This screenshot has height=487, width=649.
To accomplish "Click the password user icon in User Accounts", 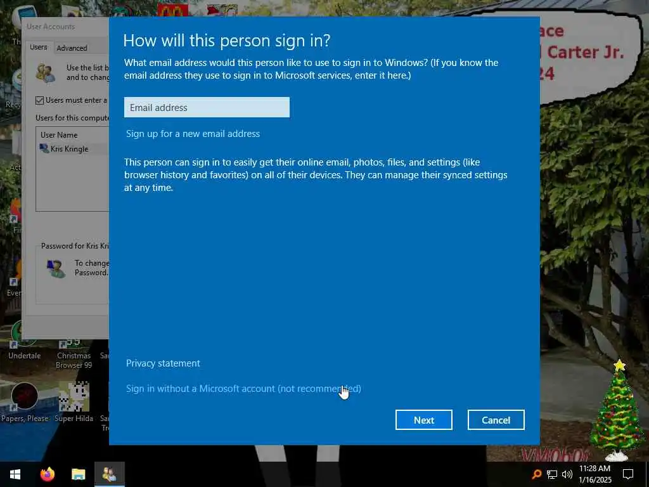I will (56, 268).
